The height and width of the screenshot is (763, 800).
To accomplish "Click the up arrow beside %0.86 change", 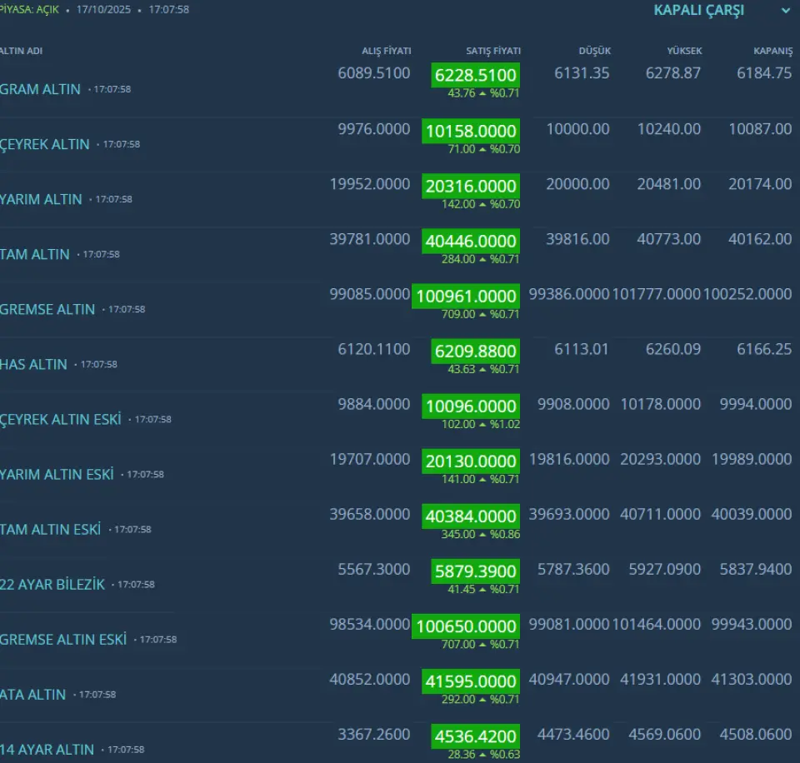I will [x=482, y=535].
